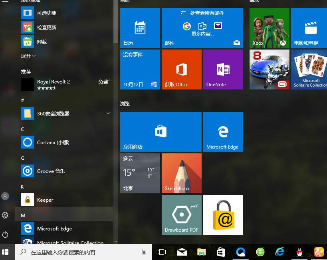Launch the Xbox tile
Viewport: 327px width, 260px height.
coord(269,27)
